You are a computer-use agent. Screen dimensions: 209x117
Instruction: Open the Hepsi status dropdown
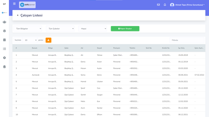coord(92,29)
